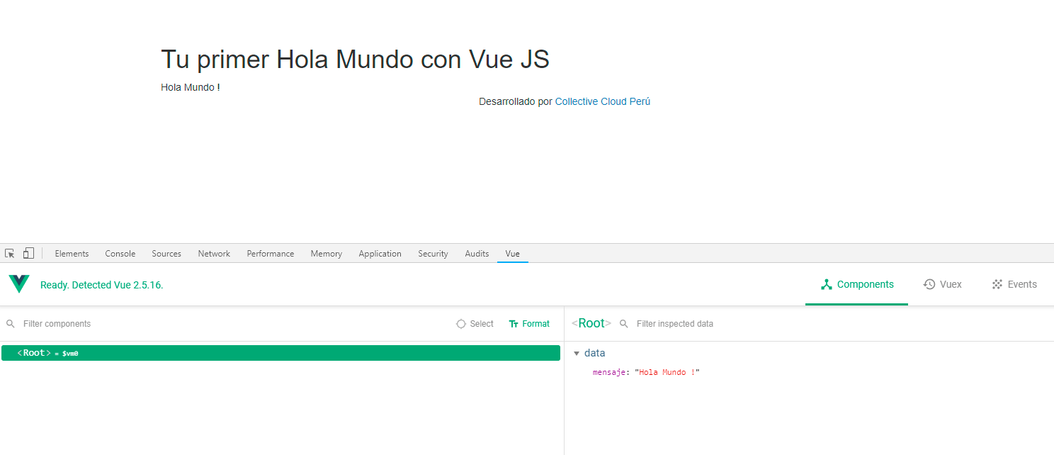Open the Console devtools tab
Viewport: 1054px width, 455px height.
[120, 254]
